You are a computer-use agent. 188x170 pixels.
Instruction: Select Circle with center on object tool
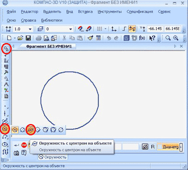[30, 130]
